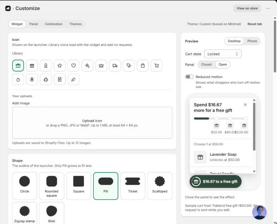Switch to the Celebration tab
277x224 pixels.
click(x=54, y=24)
